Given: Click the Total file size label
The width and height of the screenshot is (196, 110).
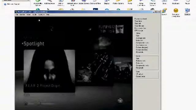Looking at the screenshot, I should tap(139, 26).
